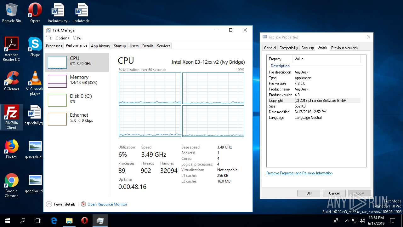Launch Skype desktop shortcut

(x=35, y=47)
